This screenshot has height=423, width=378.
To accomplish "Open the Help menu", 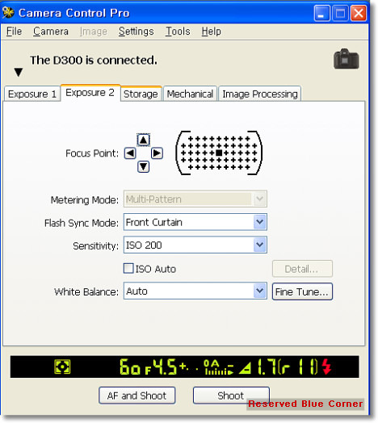I will [211, 31].
